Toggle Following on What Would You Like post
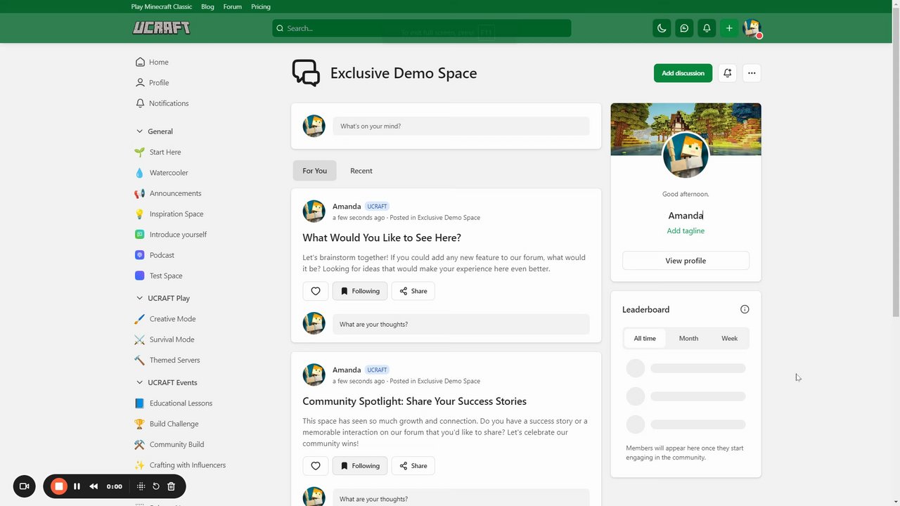This screenshot has height=506, width=900. tap(360, 291)
